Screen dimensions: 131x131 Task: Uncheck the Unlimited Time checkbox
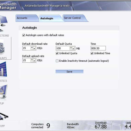(92, 53)
